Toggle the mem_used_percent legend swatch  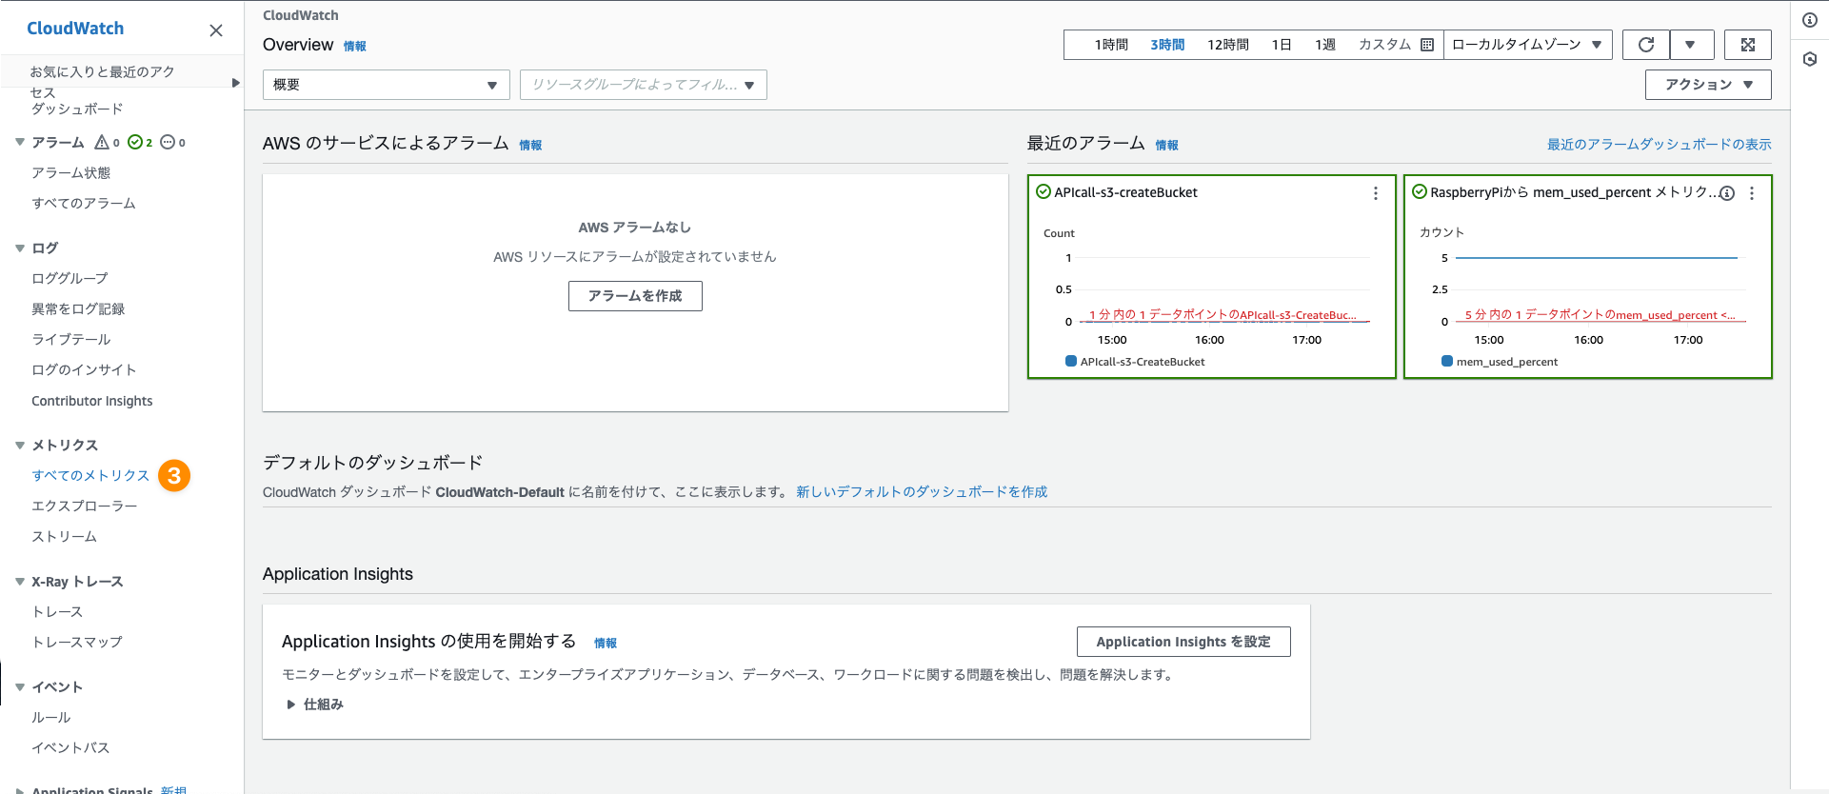(1447, 362)
